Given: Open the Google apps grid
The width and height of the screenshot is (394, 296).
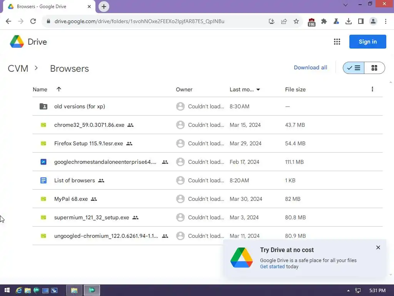Looking at the screenshot, I should (x=337, y=42).
